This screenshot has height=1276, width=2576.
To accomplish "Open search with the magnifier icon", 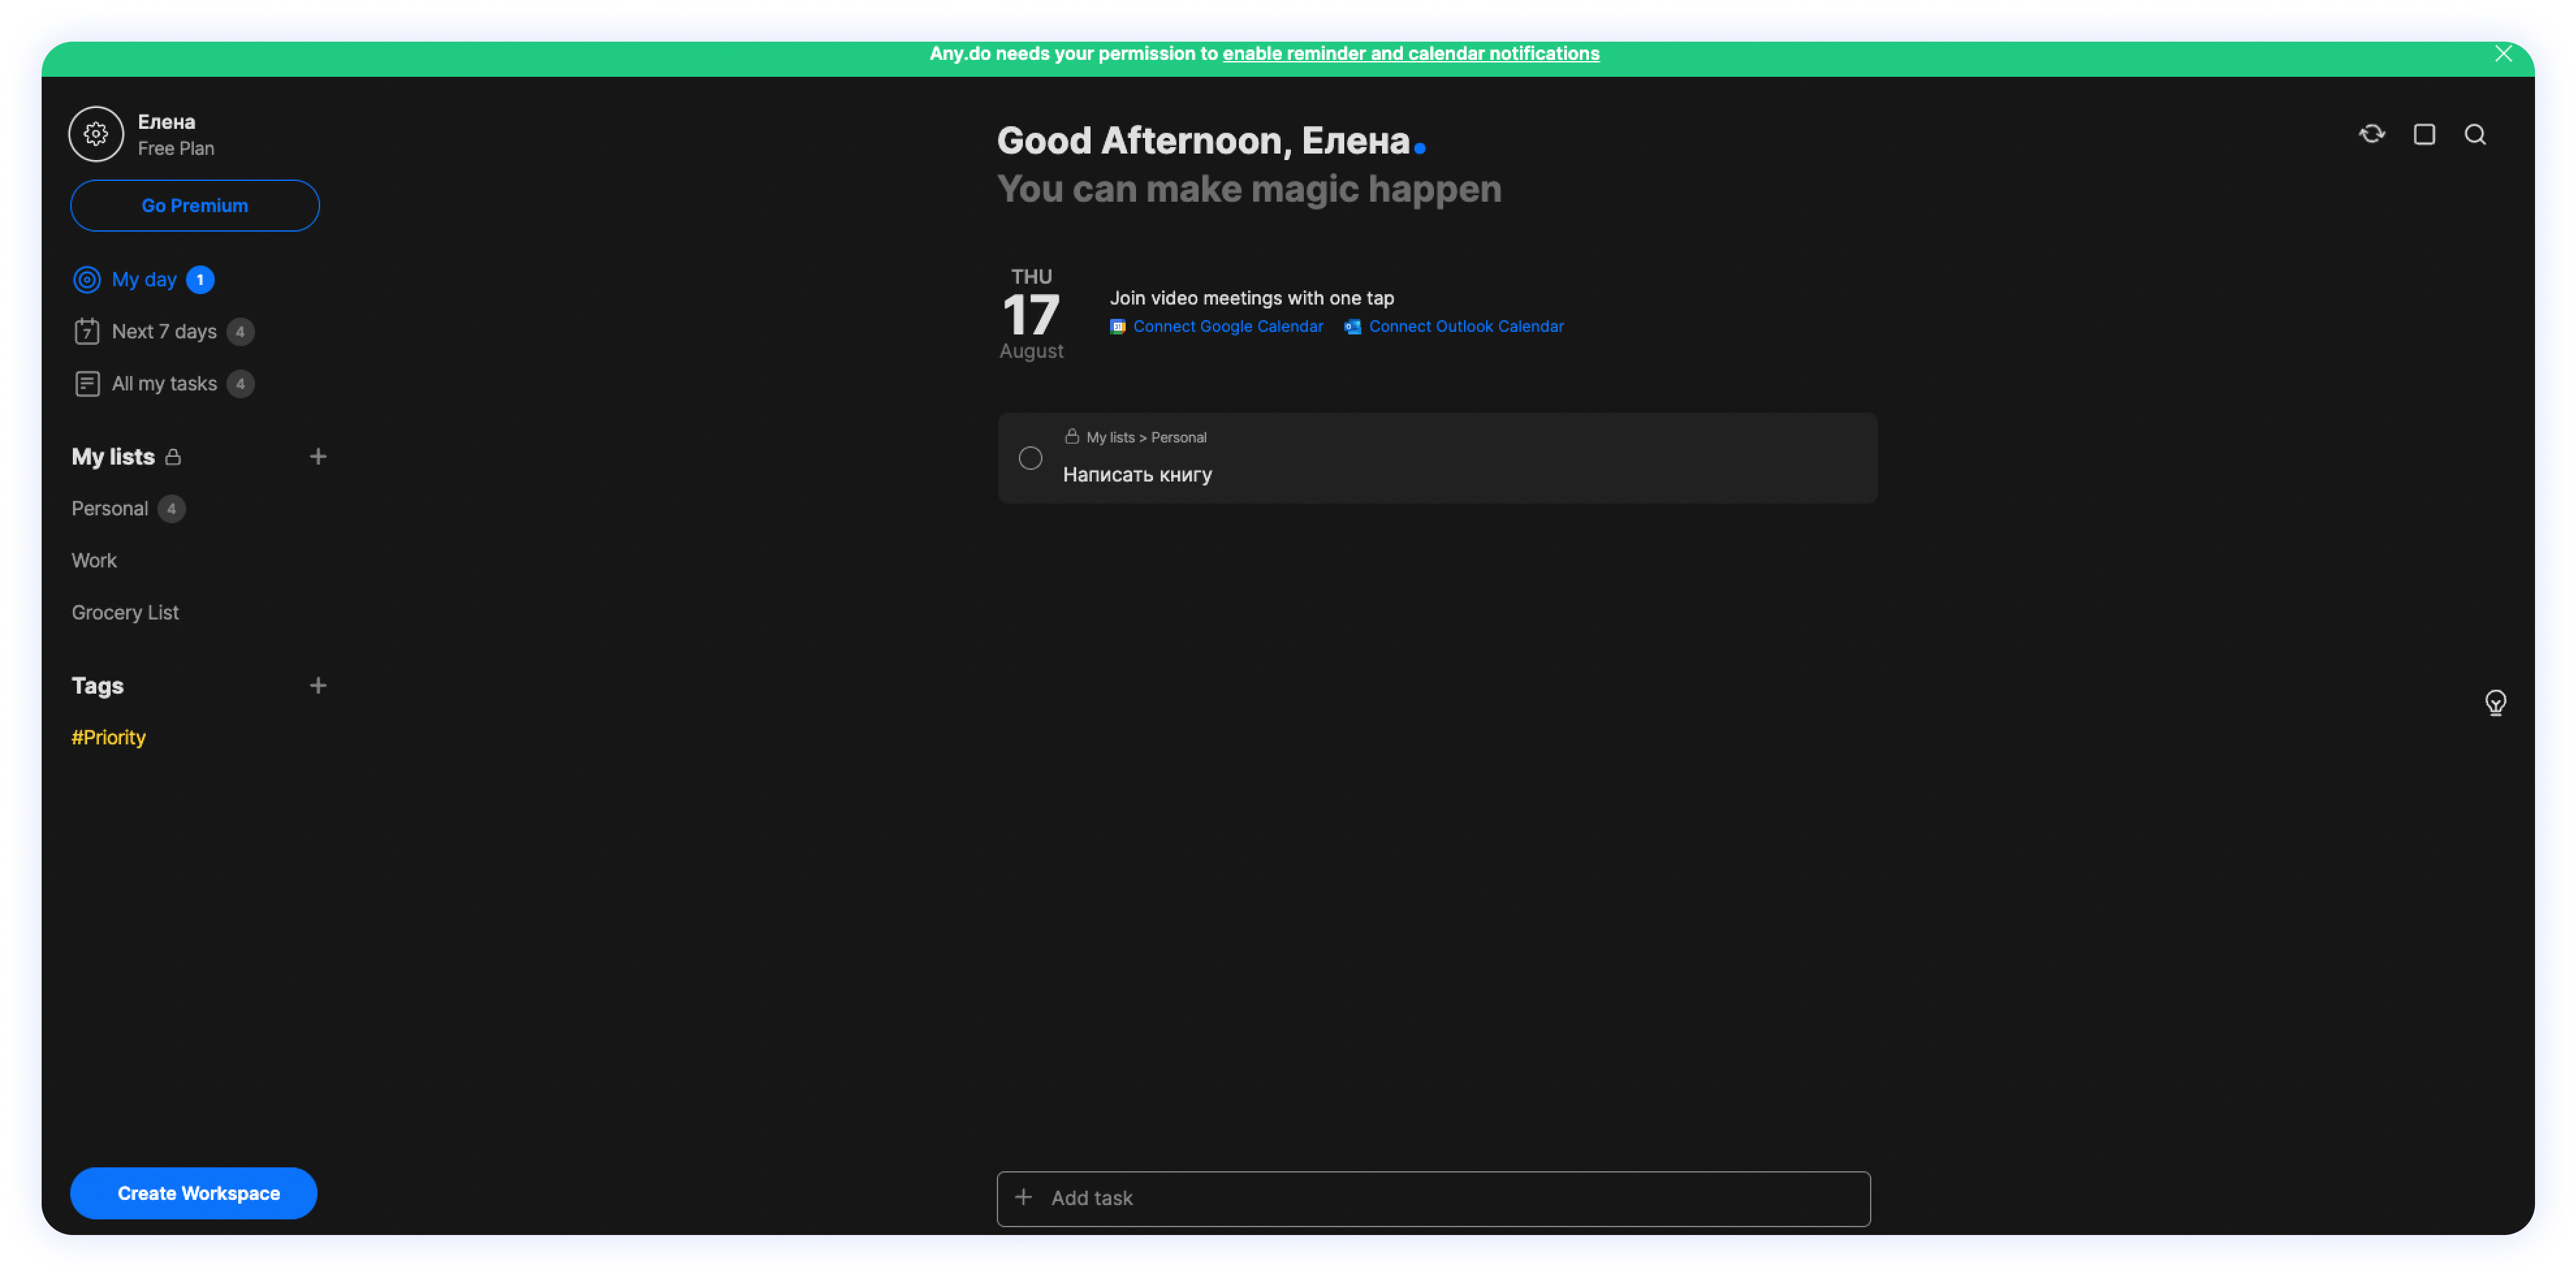I will 2475,134.
